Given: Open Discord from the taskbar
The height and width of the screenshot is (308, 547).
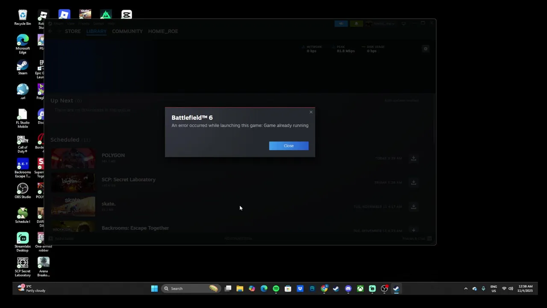Looking at the screenshot, I should pos(348,289).
